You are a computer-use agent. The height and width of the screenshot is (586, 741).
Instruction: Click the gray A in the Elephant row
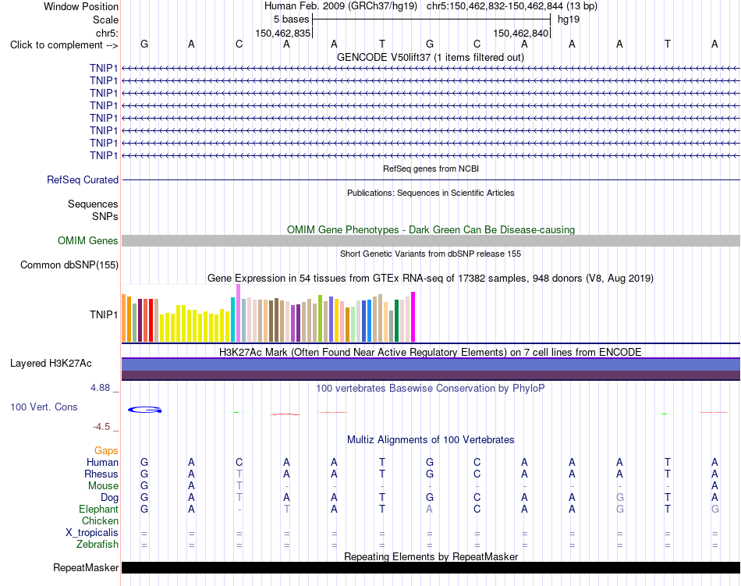tap(429, 509)
